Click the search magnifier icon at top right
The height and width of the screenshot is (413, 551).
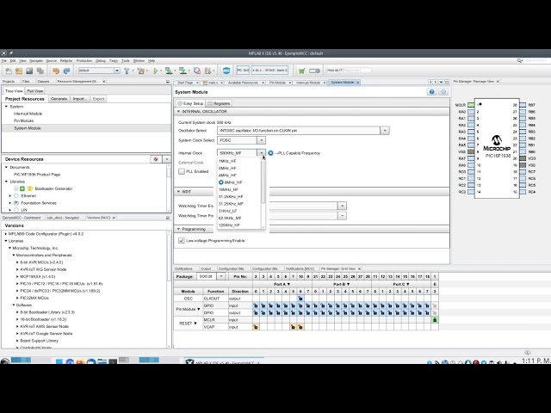click(519, 61)
